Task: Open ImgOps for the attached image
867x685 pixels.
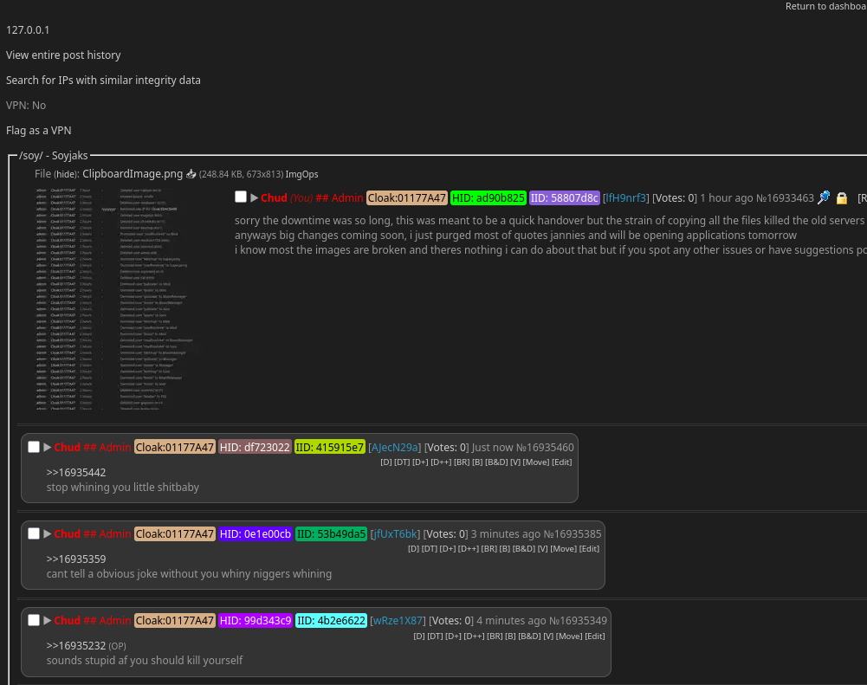Action: [302, 174]
